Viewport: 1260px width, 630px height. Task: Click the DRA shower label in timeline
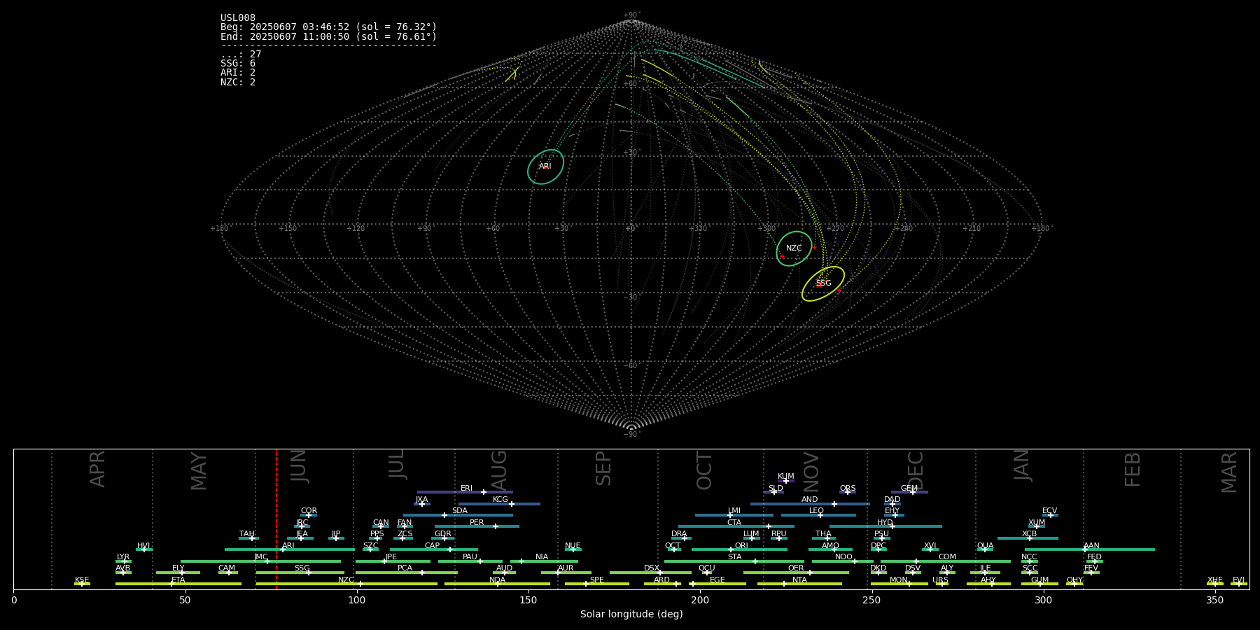679,534
